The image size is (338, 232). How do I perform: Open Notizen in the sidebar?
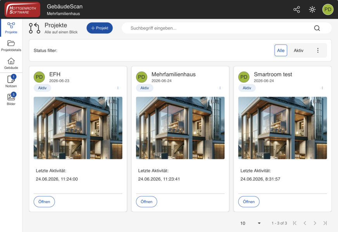pos(11,81)
